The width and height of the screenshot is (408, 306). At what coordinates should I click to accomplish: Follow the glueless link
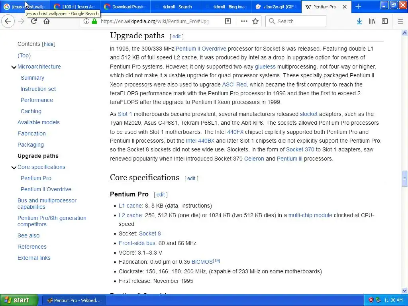[x=265, y=67]
